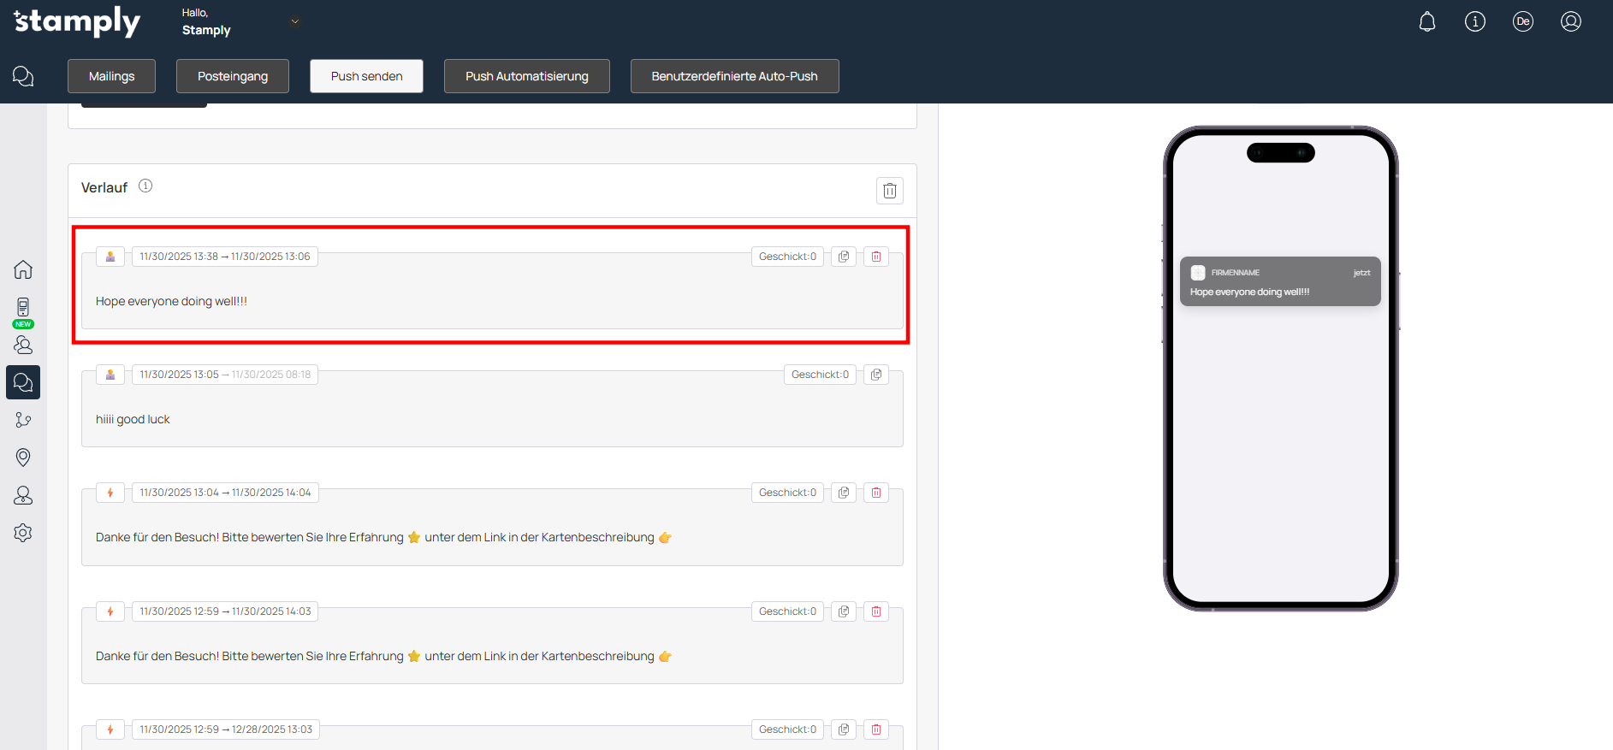Open Benutzerdefinierte Auto-Push tab
The height and width of the screenshot is (750, 1613).
pos(734,76)
